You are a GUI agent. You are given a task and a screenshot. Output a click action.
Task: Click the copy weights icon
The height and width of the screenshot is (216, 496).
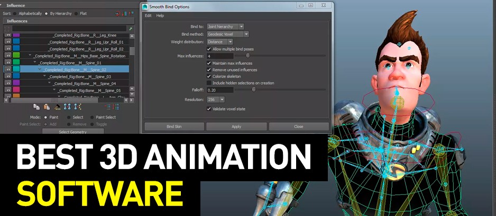(36, 107)
